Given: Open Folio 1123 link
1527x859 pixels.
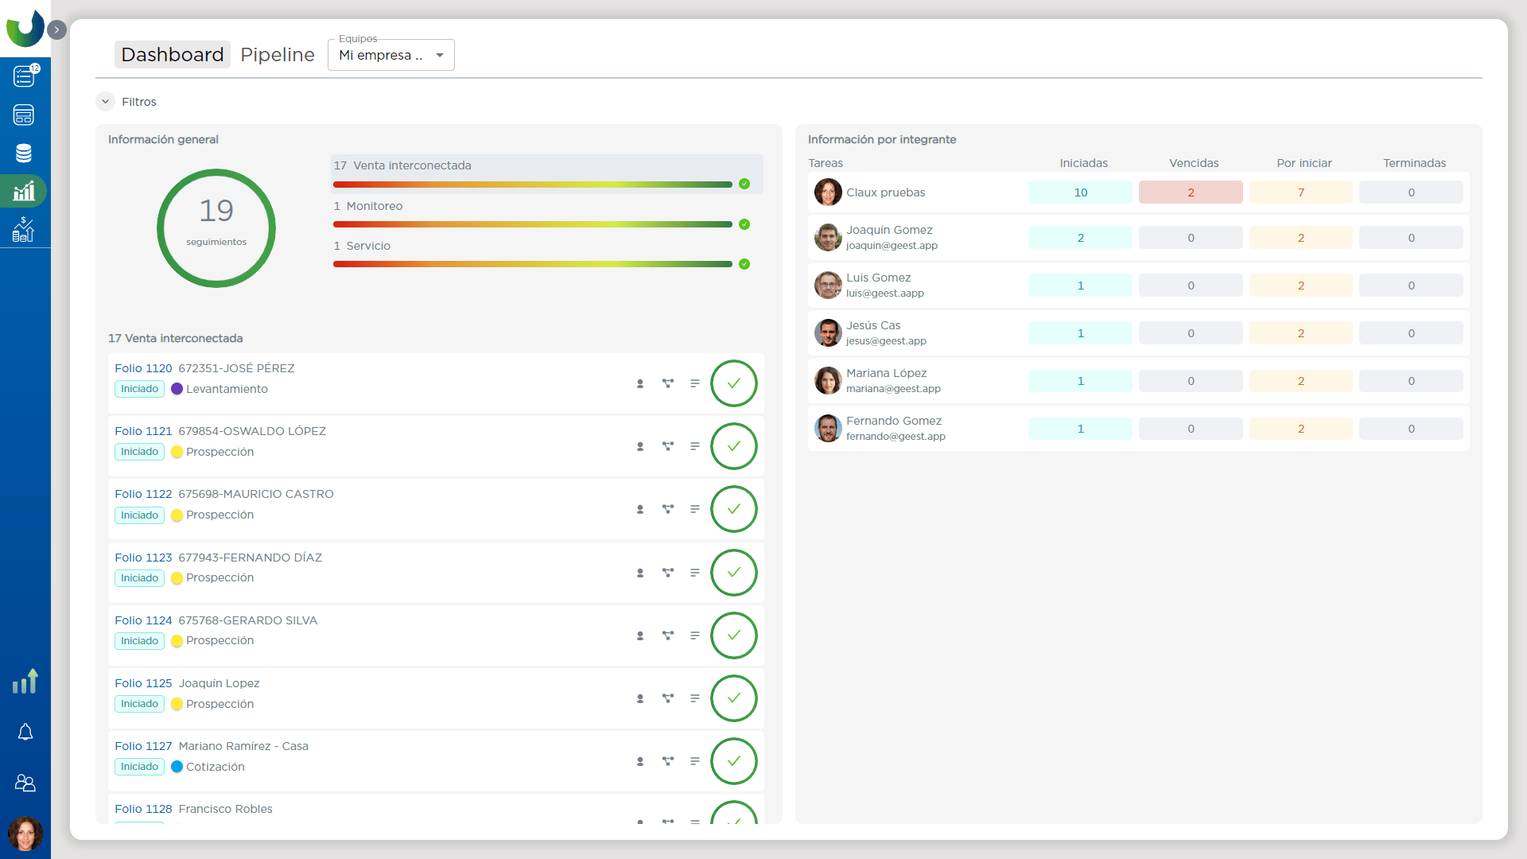Looking at the screenshot, I should (x=143, y=558).
